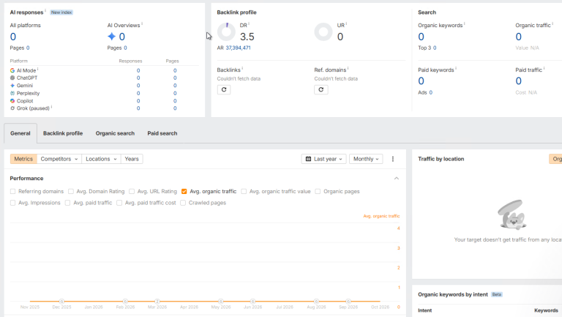The width and height of the screenshot is (562, 317).
Task: Select the Metrics view button
Action: (x=23, y=159)
